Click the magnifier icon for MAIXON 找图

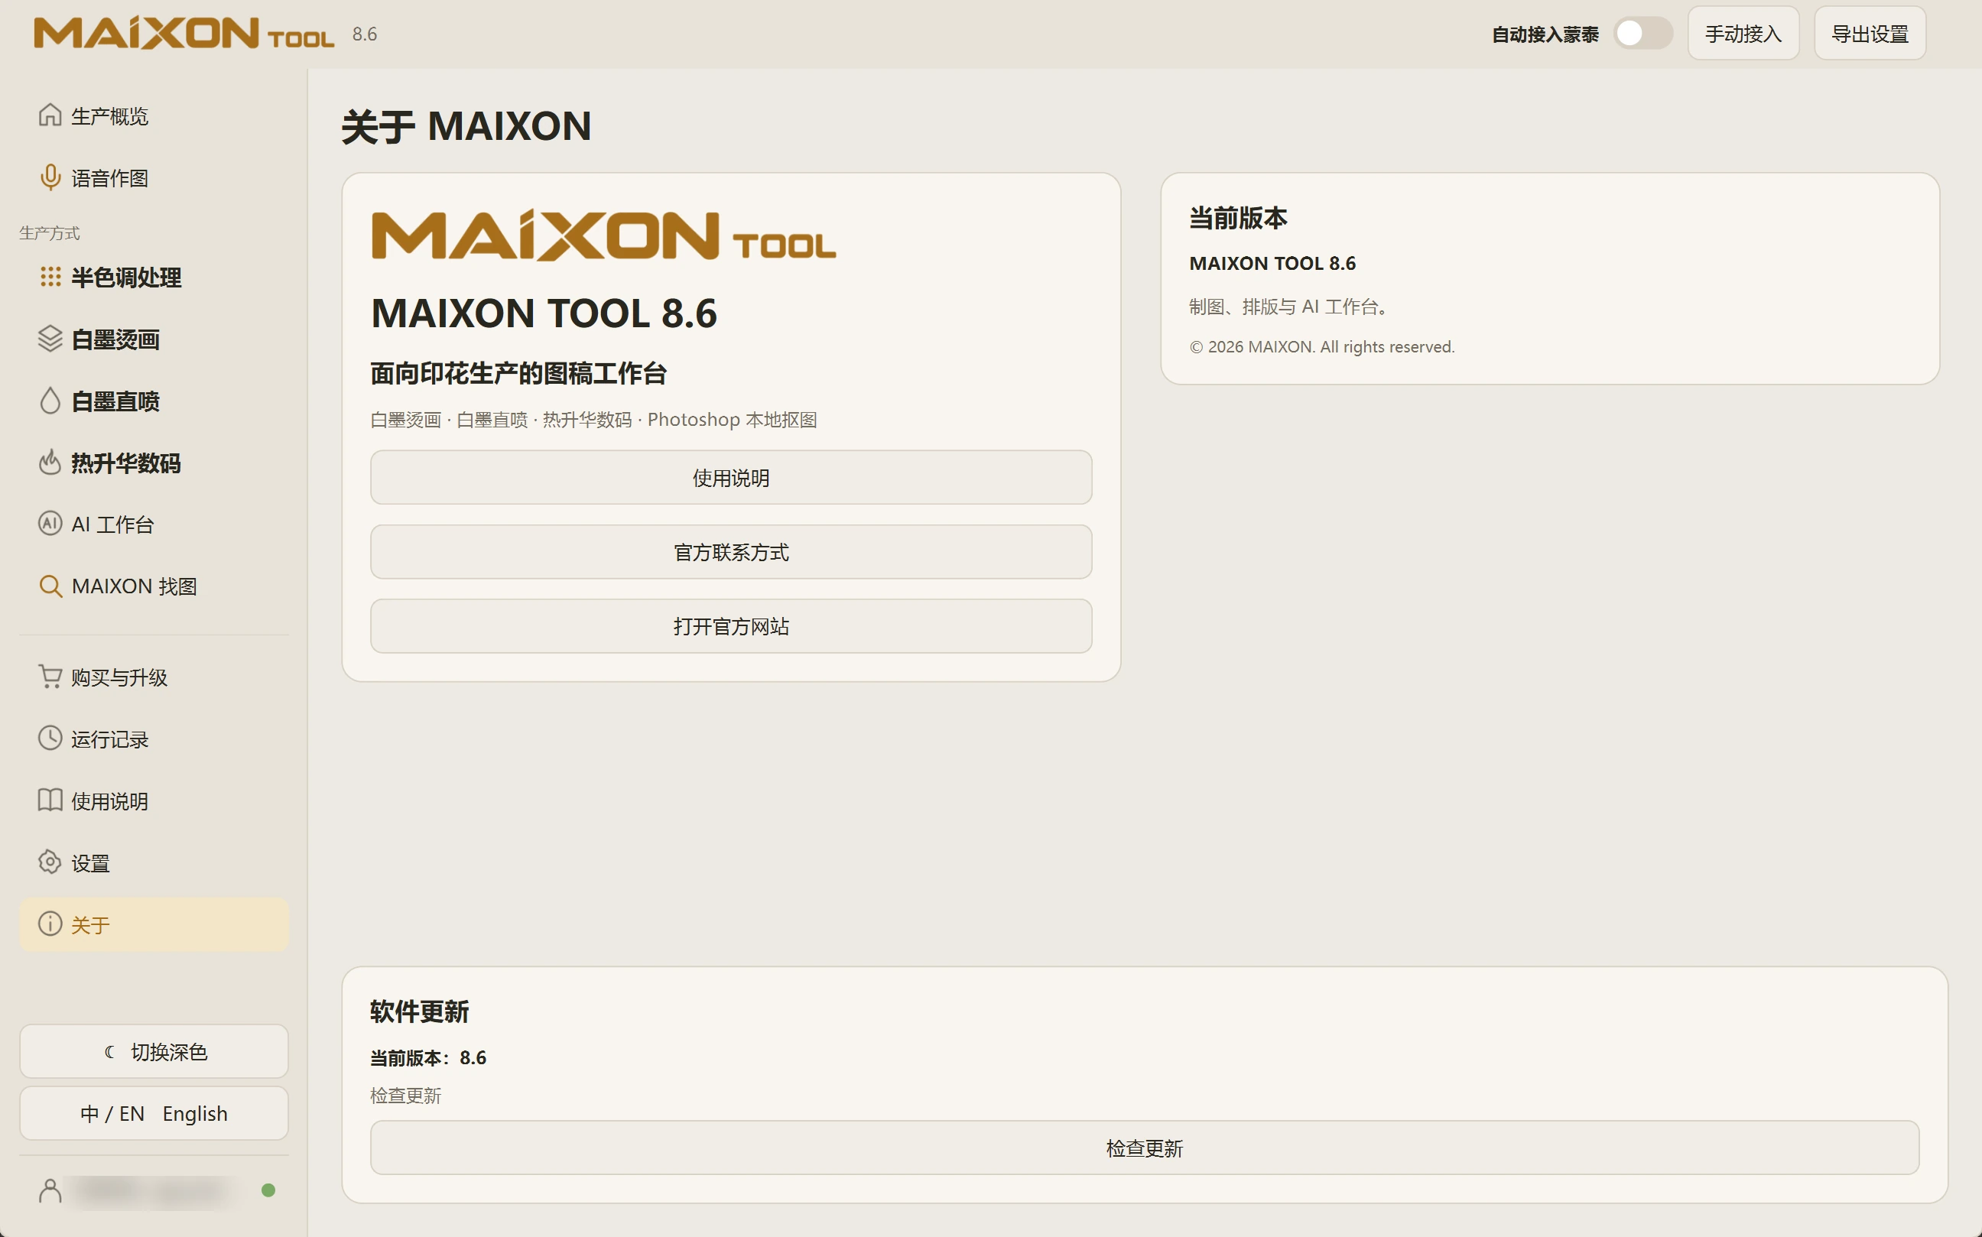tap(50, 586)
